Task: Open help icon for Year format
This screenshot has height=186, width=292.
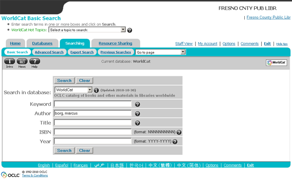Action: coord(175,142)
